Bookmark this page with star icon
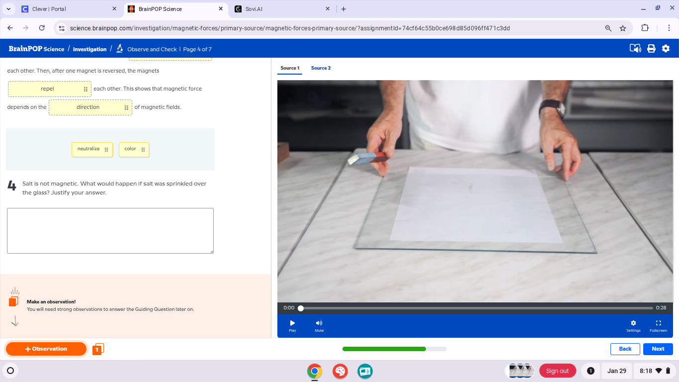 623,28
